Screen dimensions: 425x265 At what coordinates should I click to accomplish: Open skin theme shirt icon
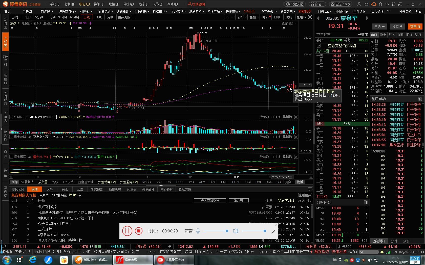coord(393,4)
